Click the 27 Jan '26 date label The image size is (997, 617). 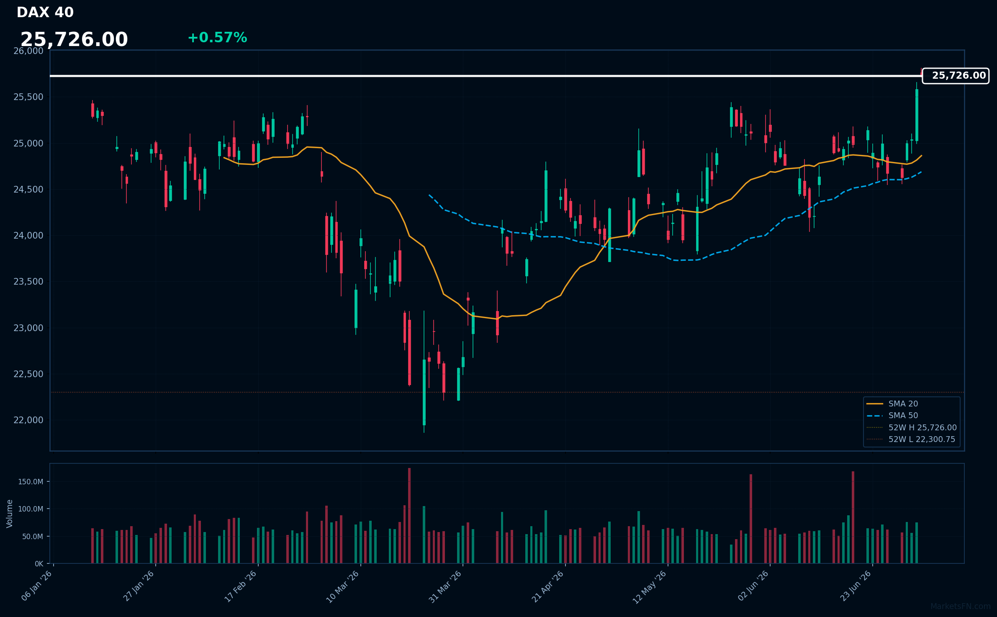139,586
